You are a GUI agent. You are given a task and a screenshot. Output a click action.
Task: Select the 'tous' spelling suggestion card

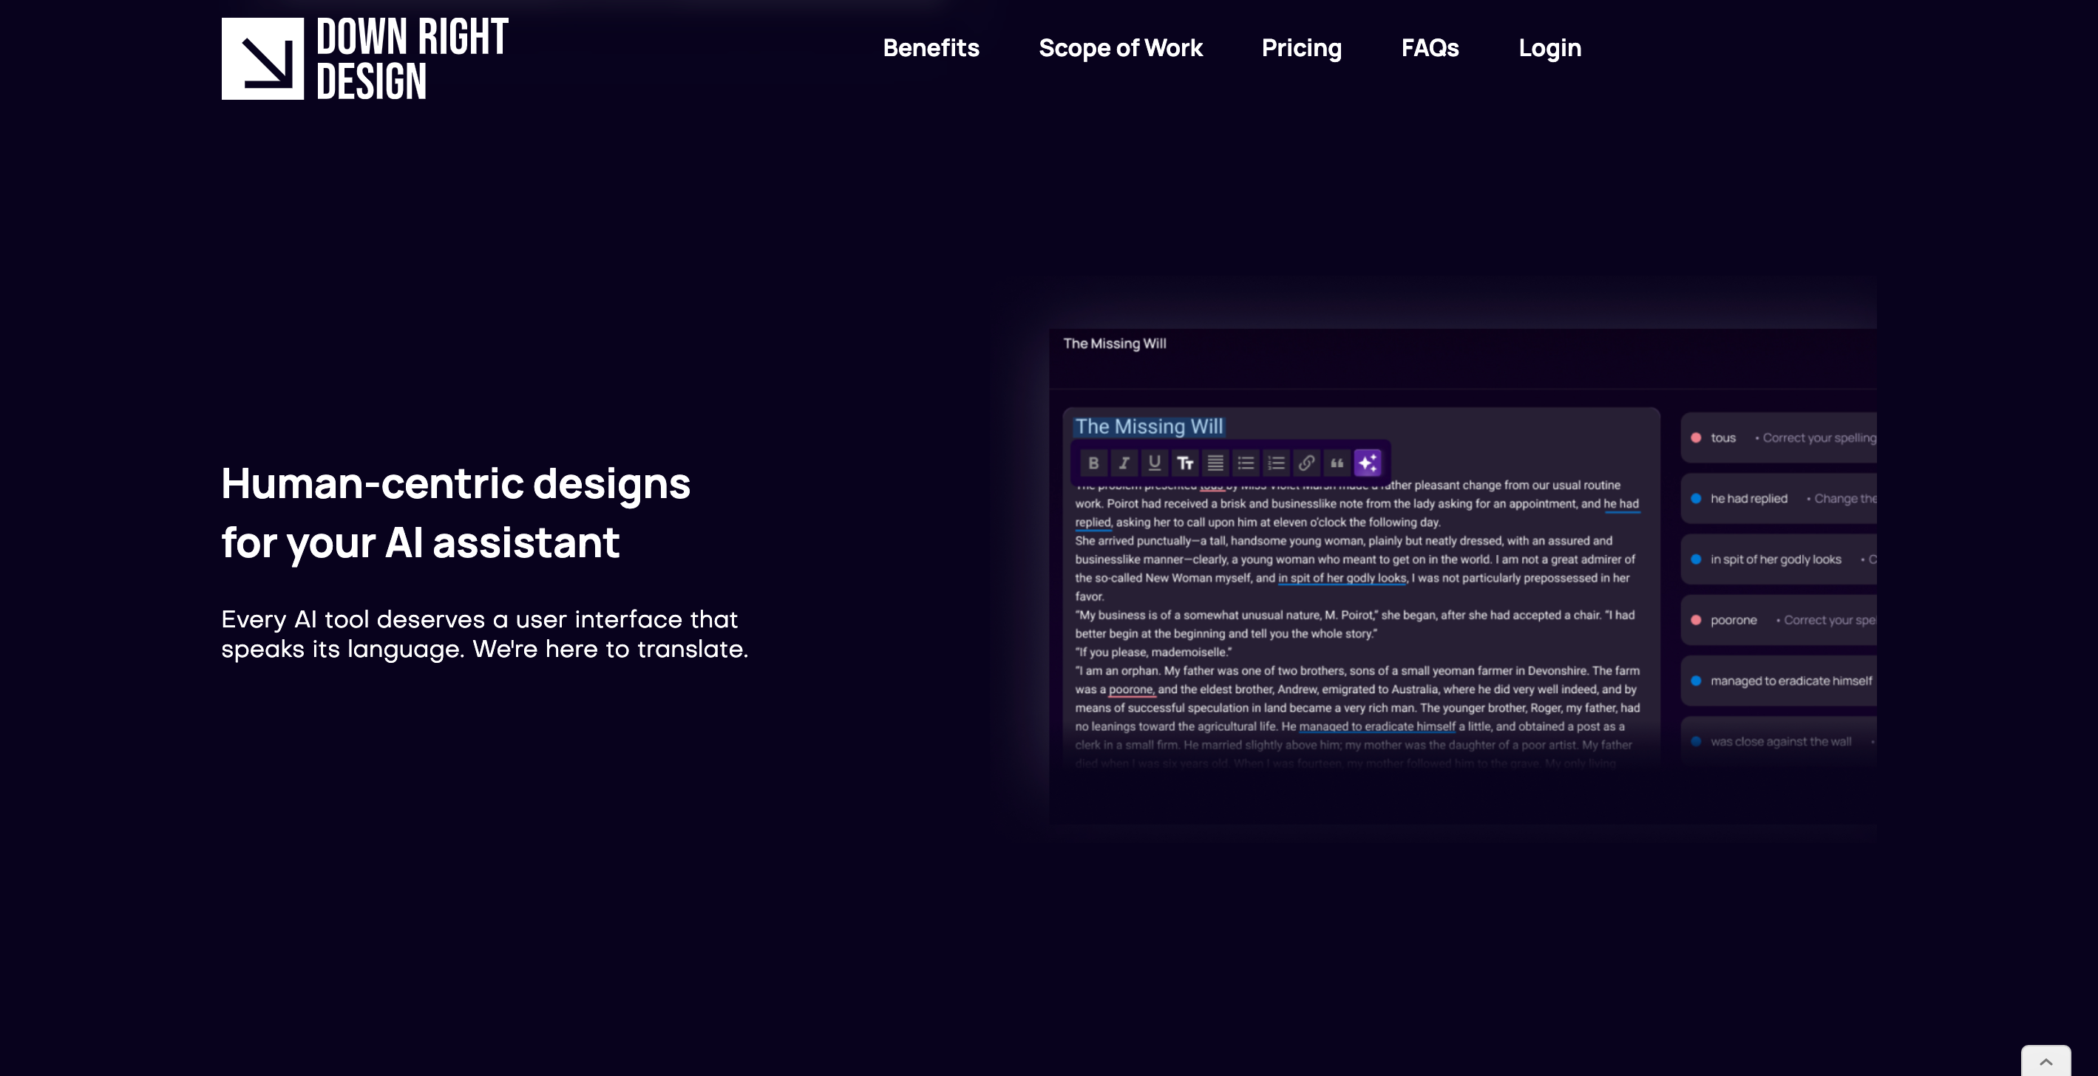tap(1779, 438)
